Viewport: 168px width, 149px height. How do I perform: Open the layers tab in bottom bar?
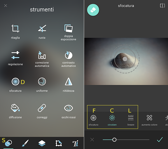pos(42,143)
